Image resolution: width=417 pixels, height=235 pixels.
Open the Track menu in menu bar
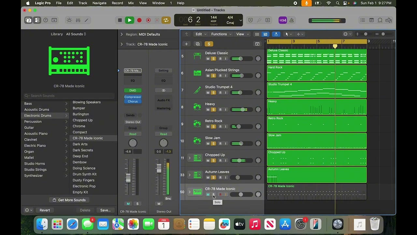pos(83,3)
